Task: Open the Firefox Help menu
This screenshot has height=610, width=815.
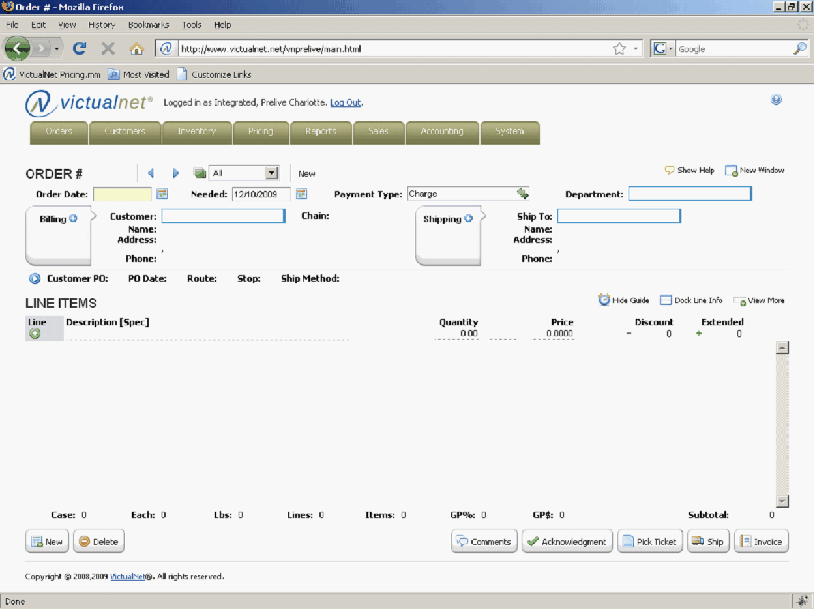Action: pyautogui.click(x=222, y=25)
